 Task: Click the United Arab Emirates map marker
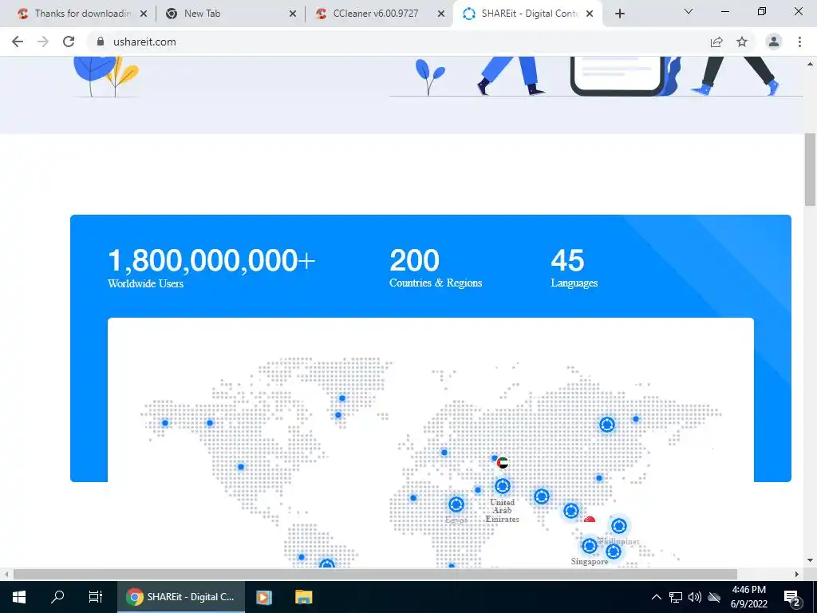pos(503,486)
